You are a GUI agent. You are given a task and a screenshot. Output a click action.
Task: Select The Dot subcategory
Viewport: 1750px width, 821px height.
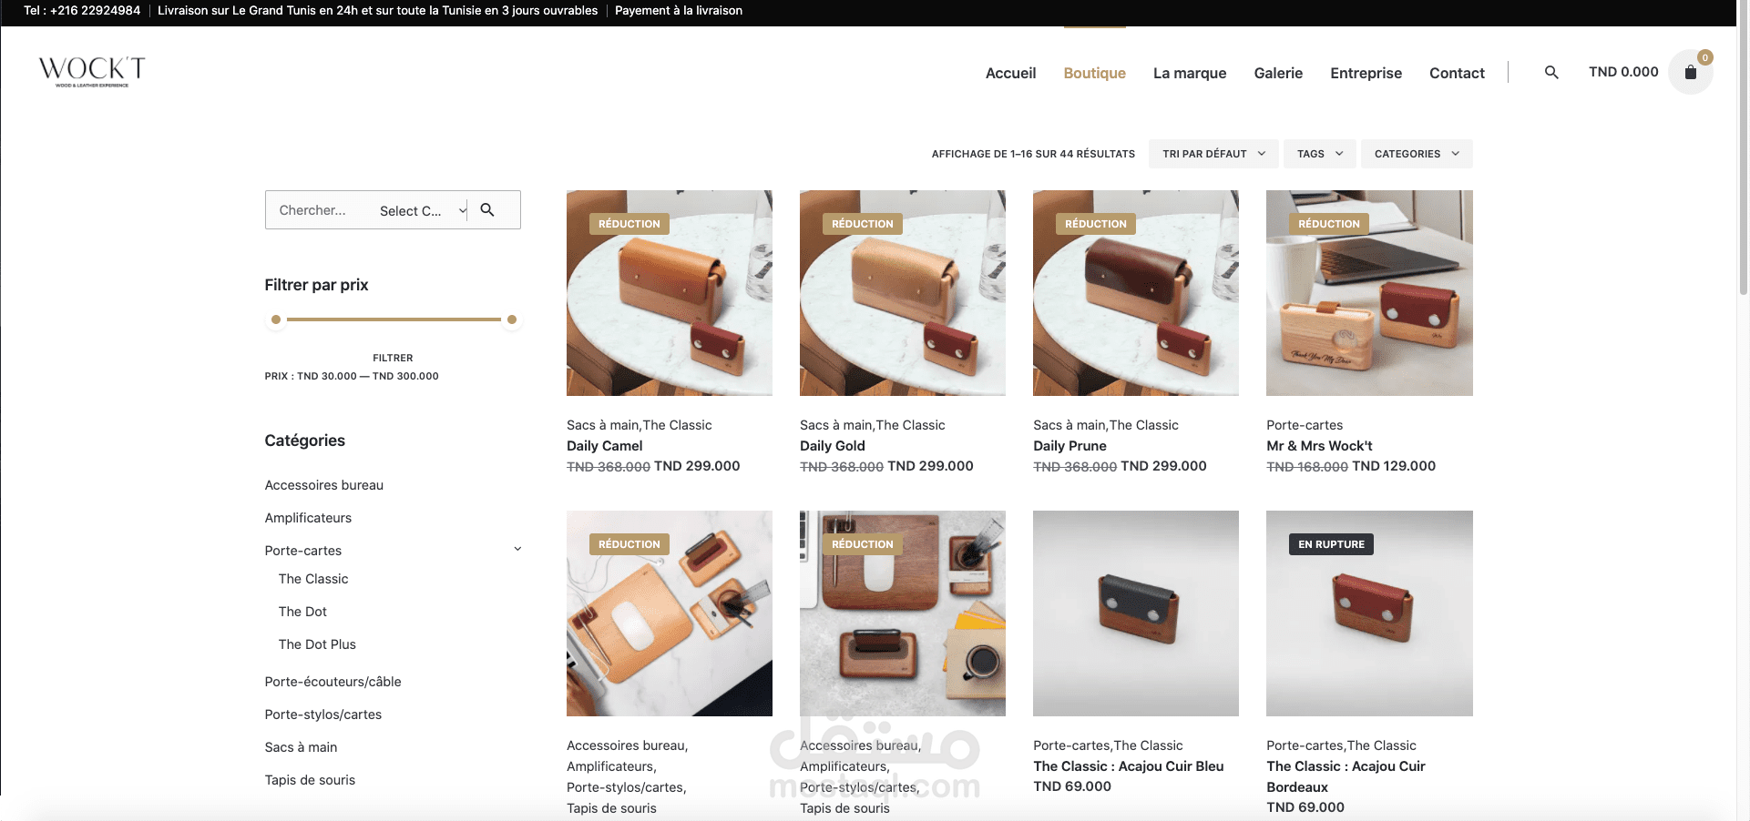click(x=302, y=612)
